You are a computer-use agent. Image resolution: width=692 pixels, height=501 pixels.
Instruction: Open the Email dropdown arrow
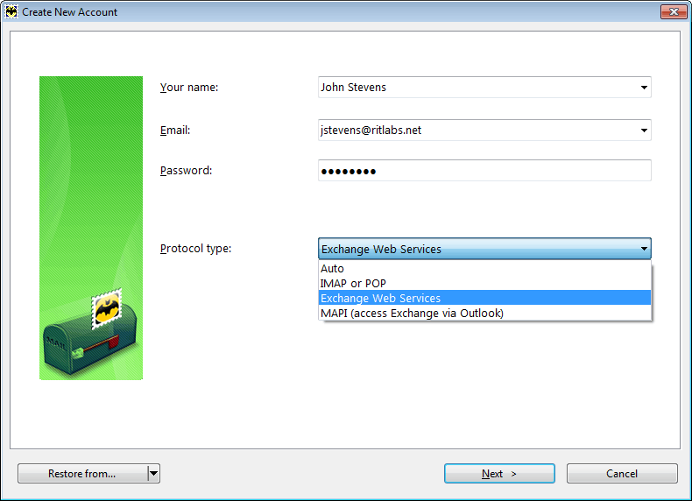coord(644,131)
